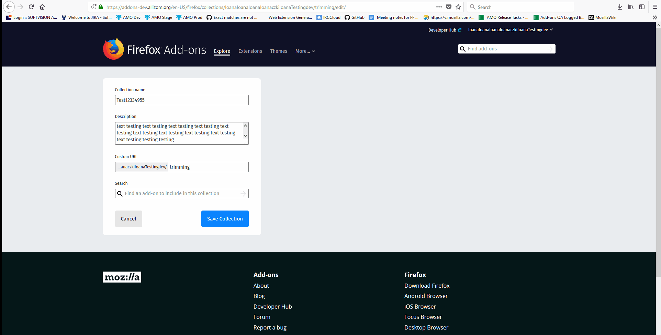Open Report a bug link
Screen dimensions: 661x335
270,327
